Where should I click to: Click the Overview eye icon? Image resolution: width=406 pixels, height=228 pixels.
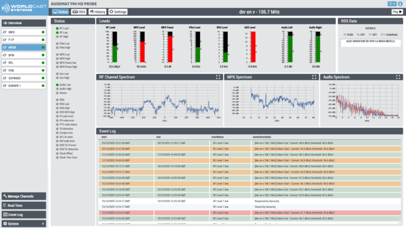[x=5, y=23]
